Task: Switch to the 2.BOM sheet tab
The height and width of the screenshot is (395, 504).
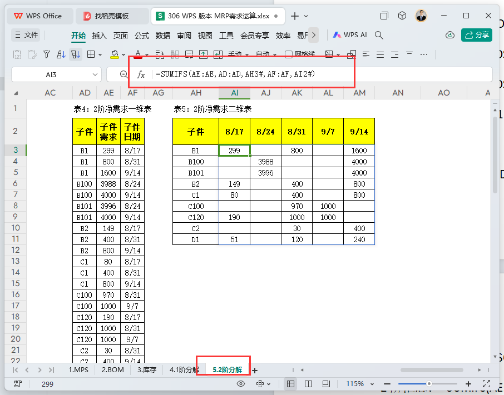Action: pyautogui.click(x=113, y=370)
